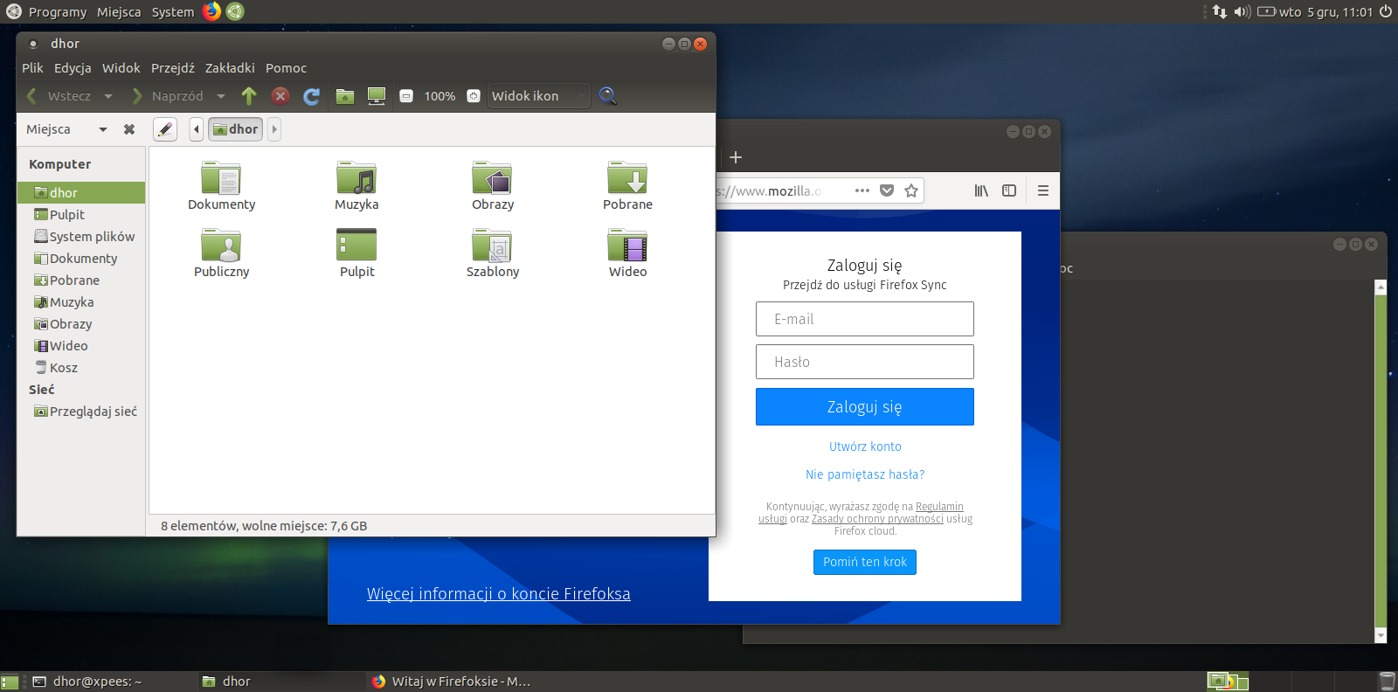This screenshot has width=1398, height=692.
Task: Open the Zakładki menu
Action: pos(230,68)
